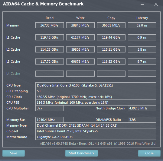
Task: Select the L1 Cache Read 119.42 GB/s field
Action: click(50, 37)
